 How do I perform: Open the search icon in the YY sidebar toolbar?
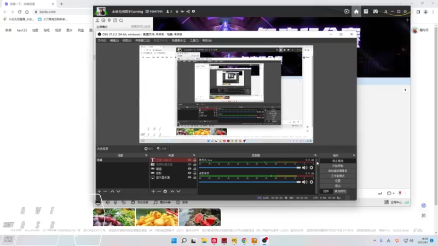point(121,20)
